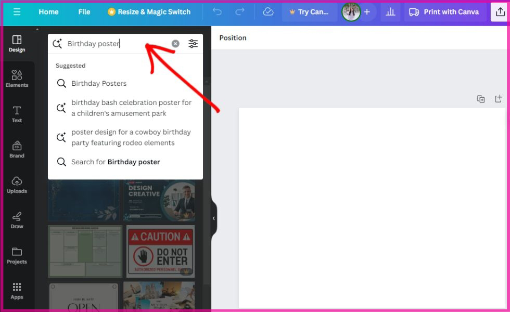This screenshot has width=510, height=312.
Task: Clear the search text with the X
Action: (x=175, y=44)
